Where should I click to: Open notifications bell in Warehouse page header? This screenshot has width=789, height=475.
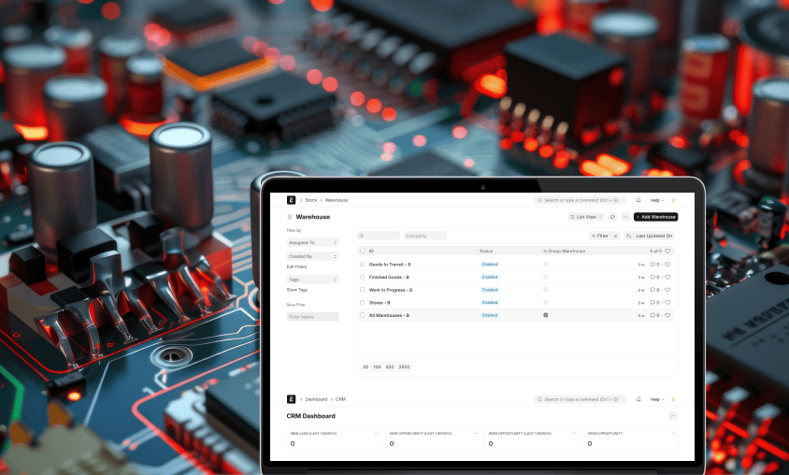tap(638, 200)
